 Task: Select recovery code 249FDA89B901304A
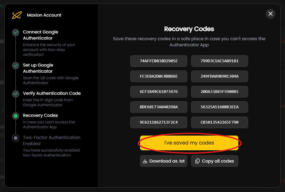click(x=219, y=76)
